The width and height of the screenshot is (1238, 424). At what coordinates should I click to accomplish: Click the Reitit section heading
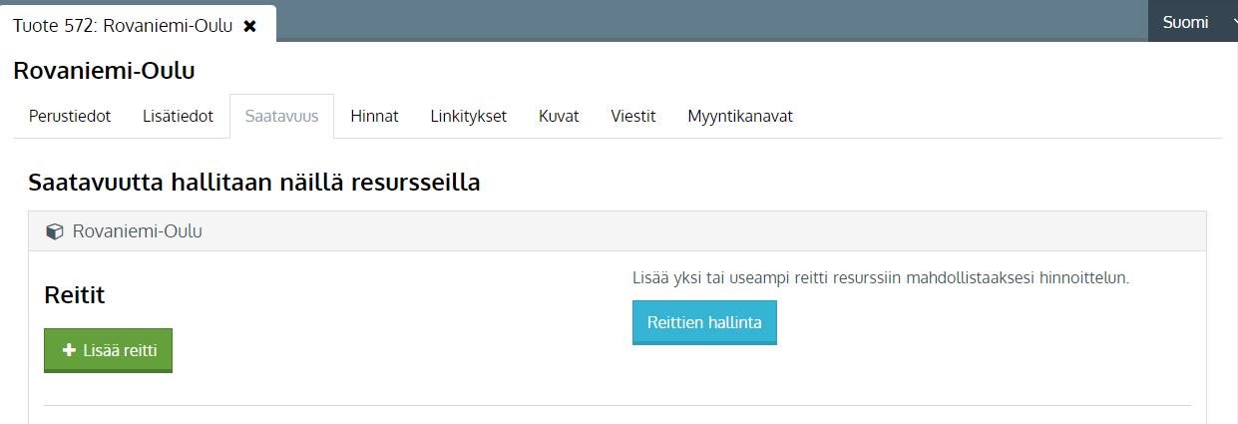(x=75, y=294)
